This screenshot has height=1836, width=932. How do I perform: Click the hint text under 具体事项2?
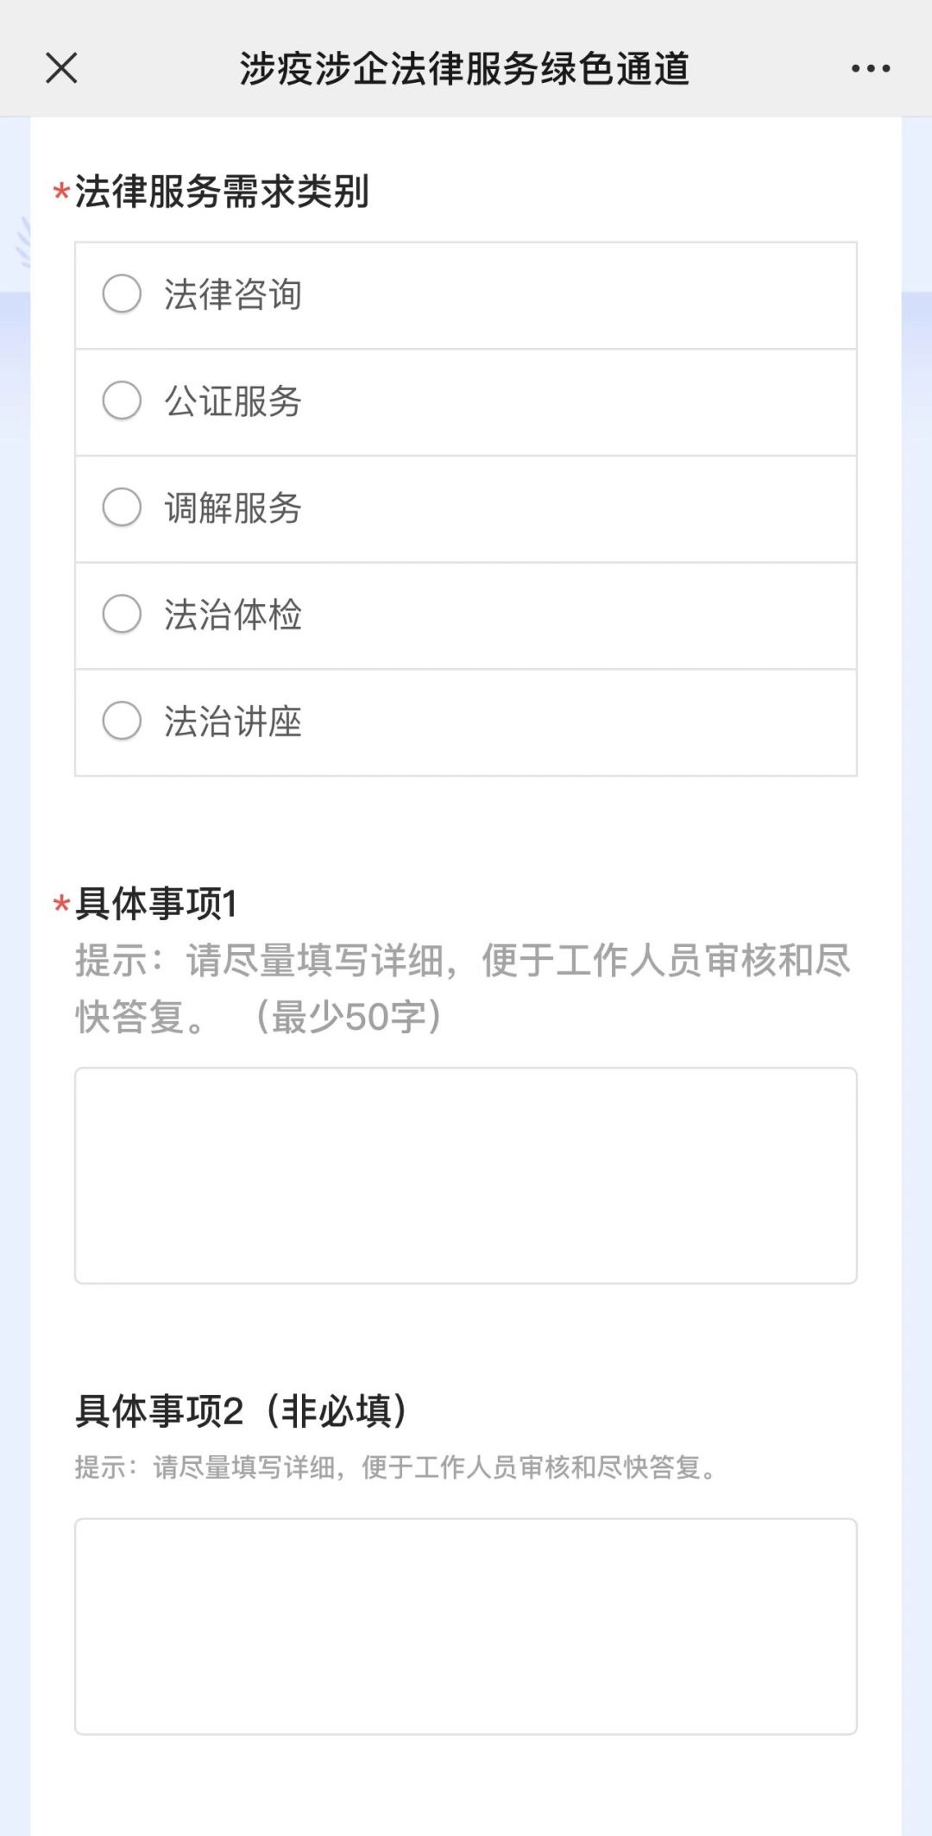coord(397,1467)
